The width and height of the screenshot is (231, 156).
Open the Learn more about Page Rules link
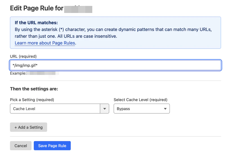[45, 43]
